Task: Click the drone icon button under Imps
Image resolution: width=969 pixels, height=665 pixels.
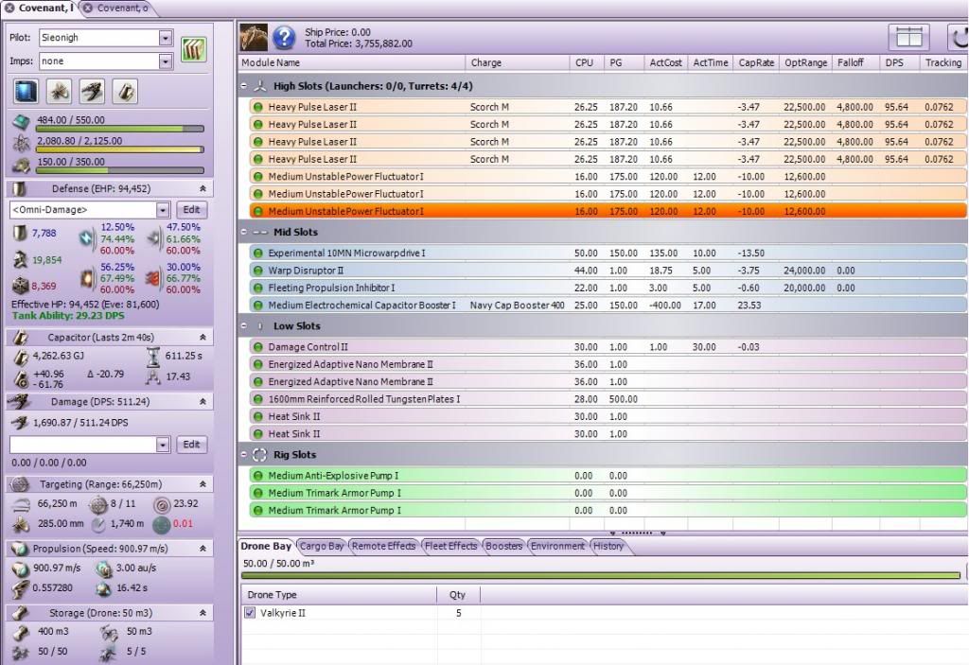Action: pyautogui.click(x=59, y=91)
